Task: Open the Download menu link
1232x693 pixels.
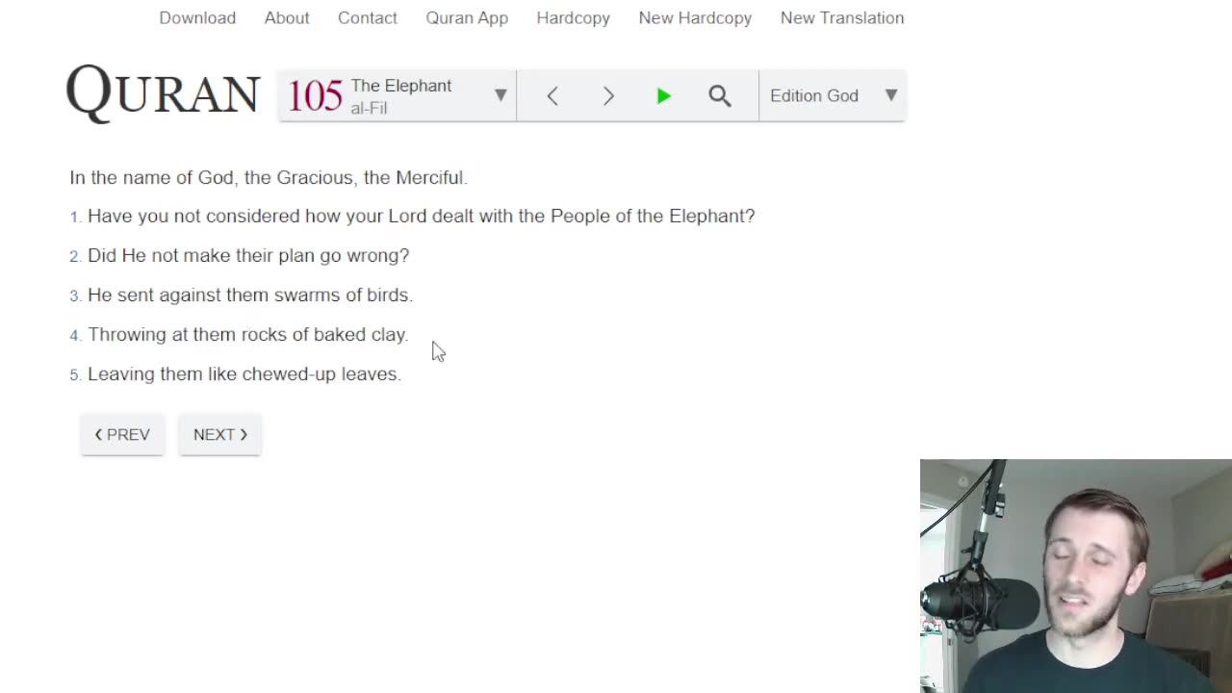Action: click(197, 17)
